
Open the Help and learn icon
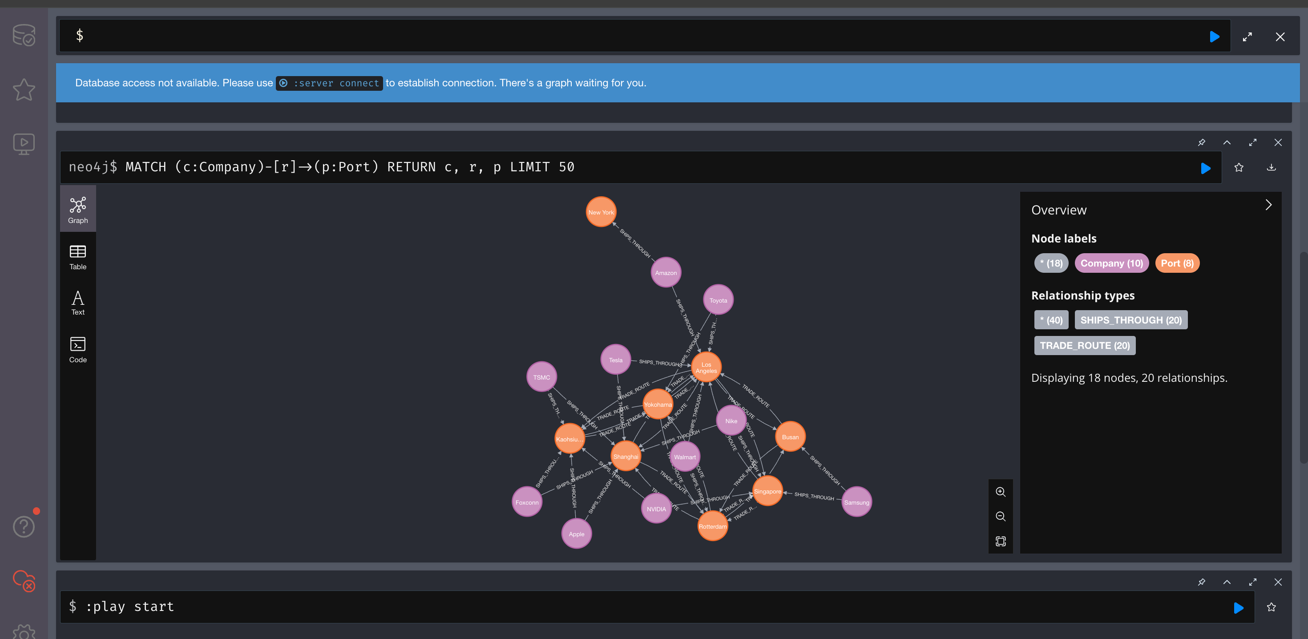(x=24, y=526)
